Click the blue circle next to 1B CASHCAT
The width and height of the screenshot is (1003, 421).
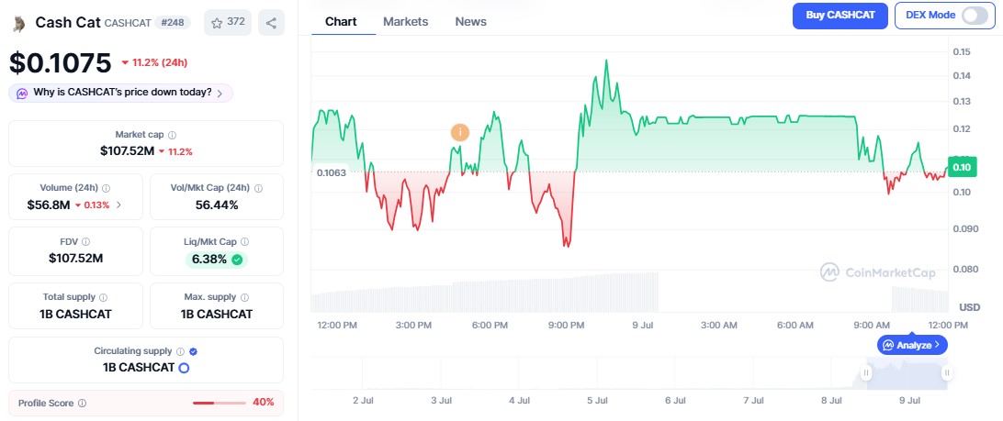184,368
